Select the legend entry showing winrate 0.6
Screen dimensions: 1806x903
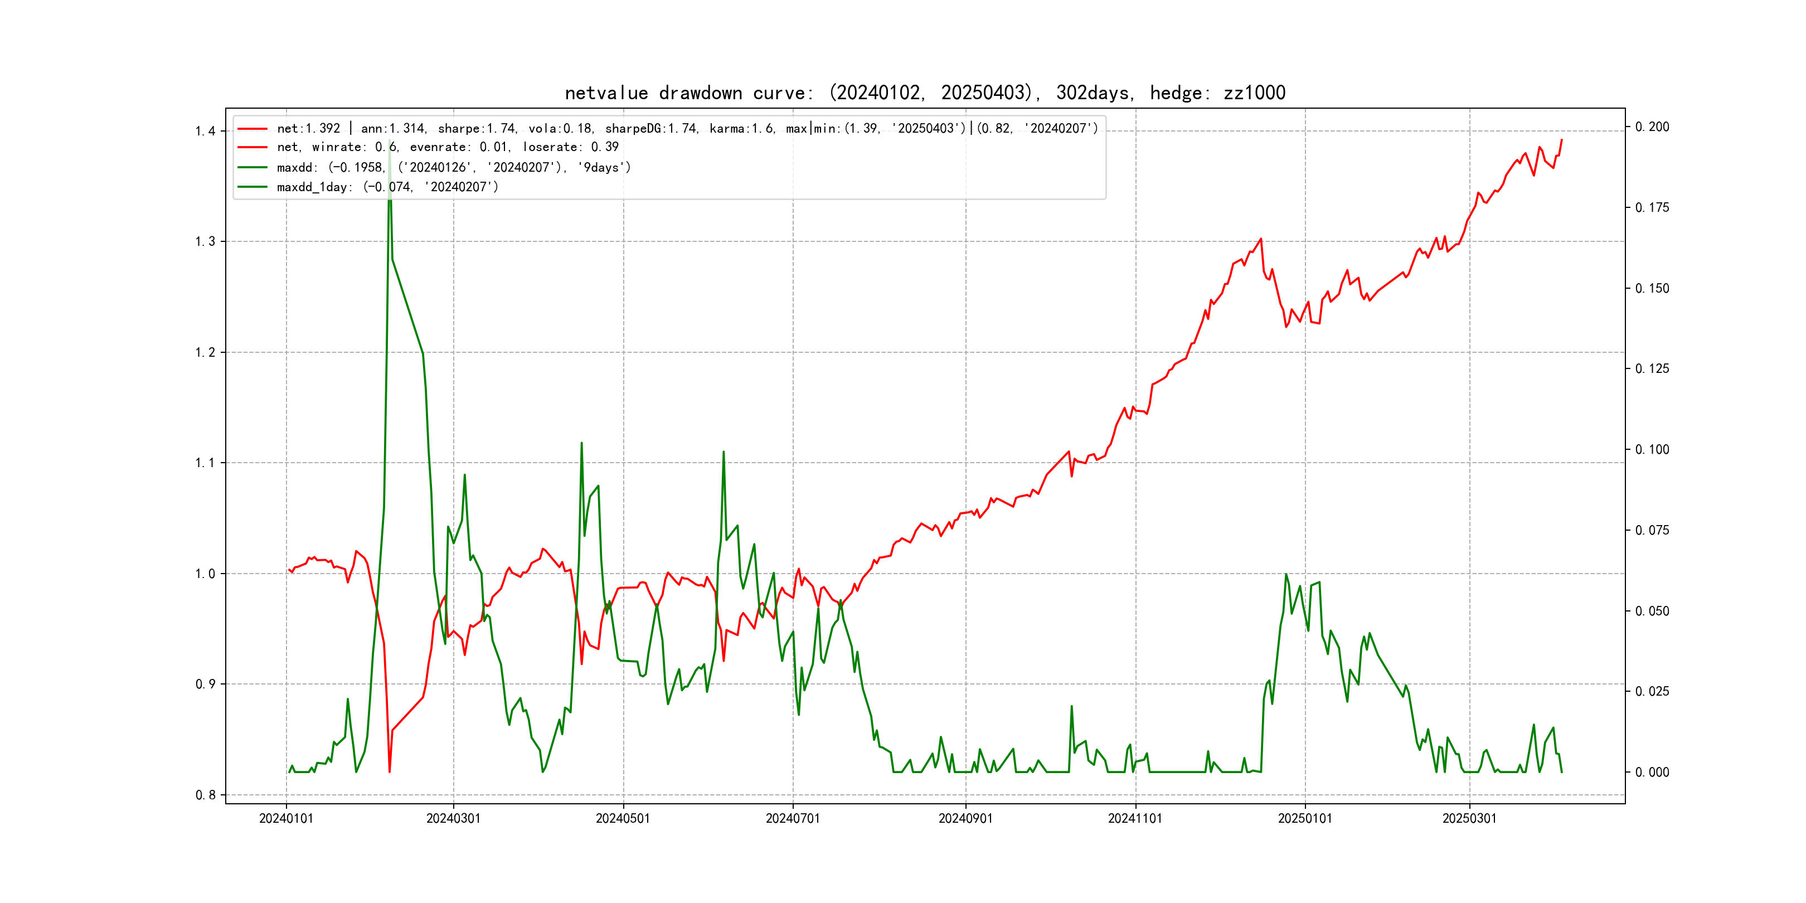pyautogui.click(x=447, y=147)
